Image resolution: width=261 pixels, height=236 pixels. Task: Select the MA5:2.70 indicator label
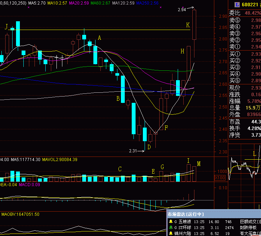point(37,3)
